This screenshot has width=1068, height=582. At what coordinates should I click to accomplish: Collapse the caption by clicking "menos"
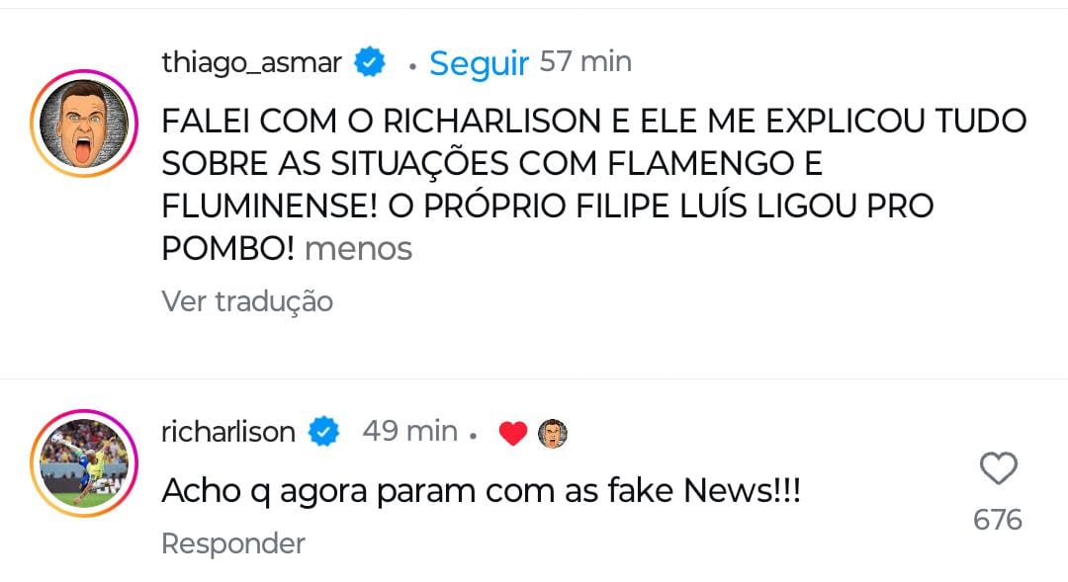[358, 249]
